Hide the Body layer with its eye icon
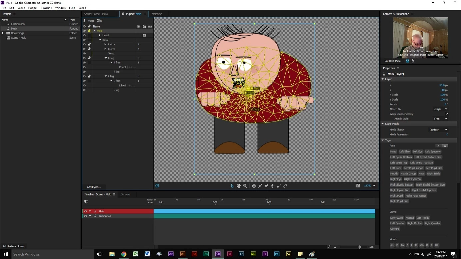This screenshot has height=259, width=461. 84,40
